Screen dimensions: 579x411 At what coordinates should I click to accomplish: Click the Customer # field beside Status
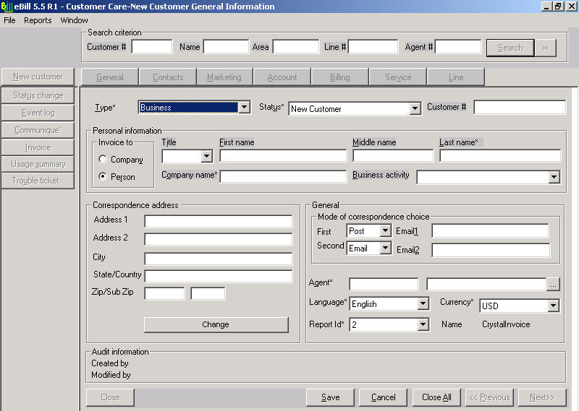click(x=520, y=108)
